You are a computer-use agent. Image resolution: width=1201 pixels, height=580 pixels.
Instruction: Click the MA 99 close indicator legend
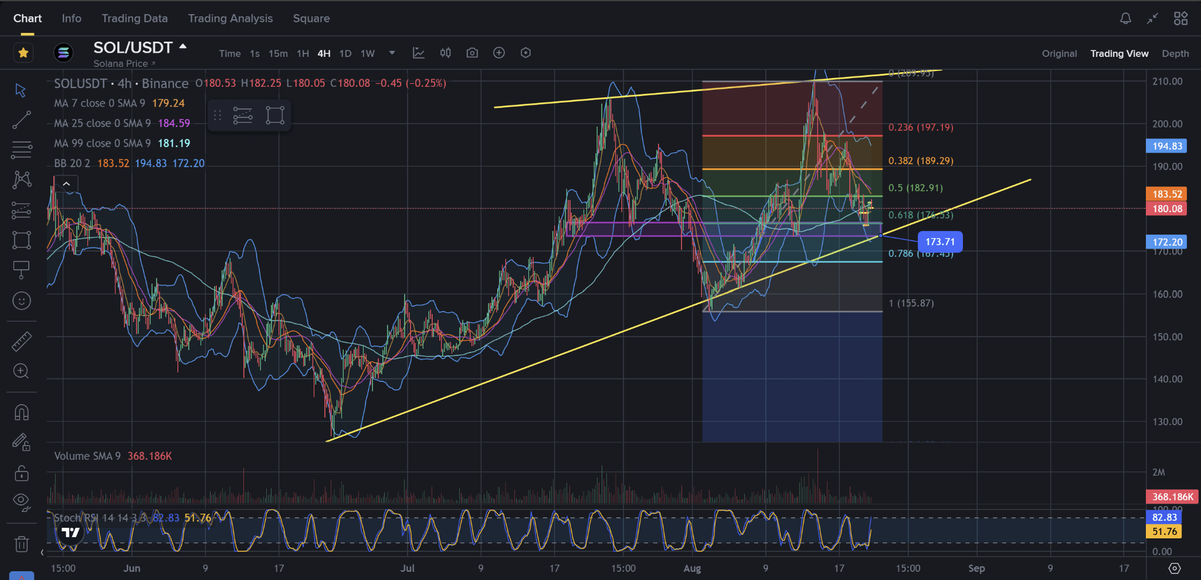click(x=122, y=143)
